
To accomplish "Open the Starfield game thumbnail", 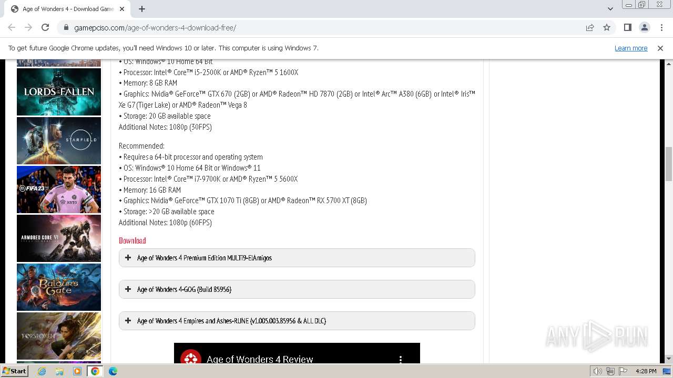I will pos(59,141).
